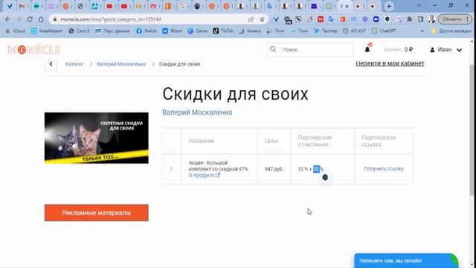This screenshot has width=476, height=268.
Task: Reload the page with the refresh icon
Action: tap(30, 19)
